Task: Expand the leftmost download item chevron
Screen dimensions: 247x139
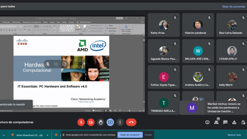Action: coord(4,135)
